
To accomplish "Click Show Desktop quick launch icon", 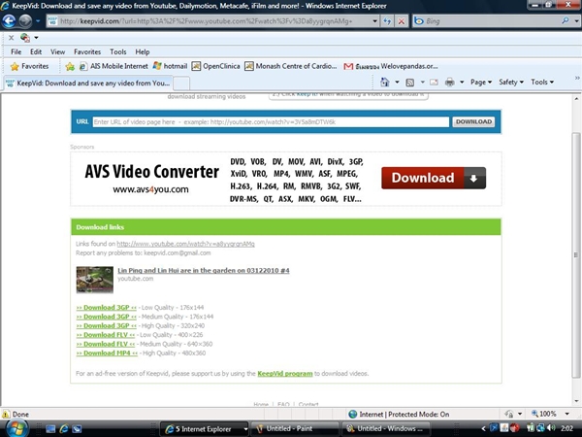I will pos(50,429).
